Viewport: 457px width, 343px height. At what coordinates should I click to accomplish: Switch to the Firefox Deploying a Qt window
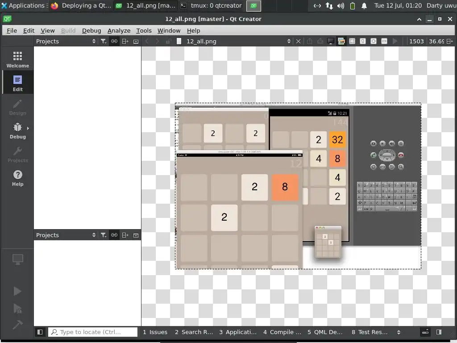[81, 5]
